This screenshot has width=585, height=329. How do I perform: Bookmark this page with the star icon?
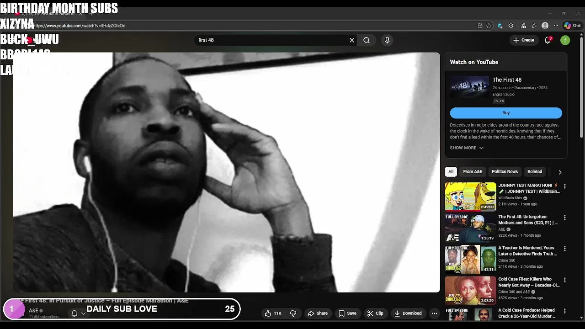[x=489, y=26]
